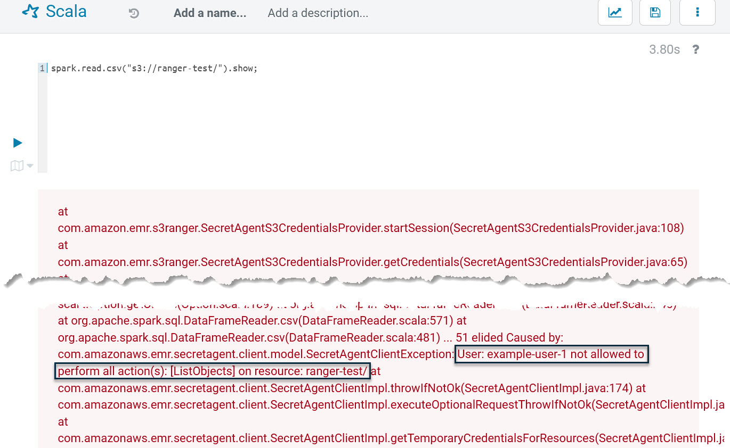Click the query history clock icon
730x448 pixels.
[x=134, y=13]
